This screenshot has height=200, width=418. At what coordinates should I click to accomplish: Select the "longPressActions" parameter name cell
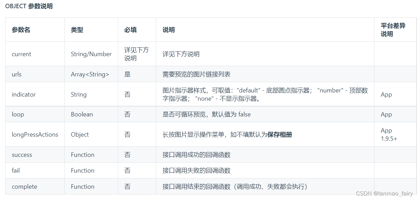(35, 135)
